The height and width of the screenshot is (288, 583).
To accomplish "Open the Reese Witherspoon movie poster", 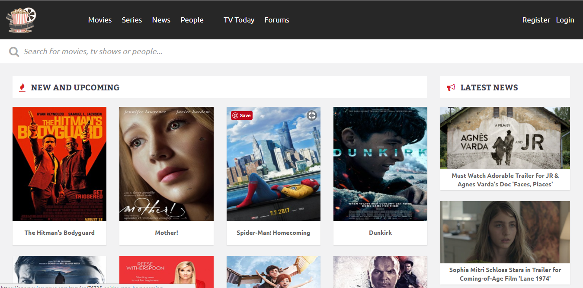I will pos(167,272).
